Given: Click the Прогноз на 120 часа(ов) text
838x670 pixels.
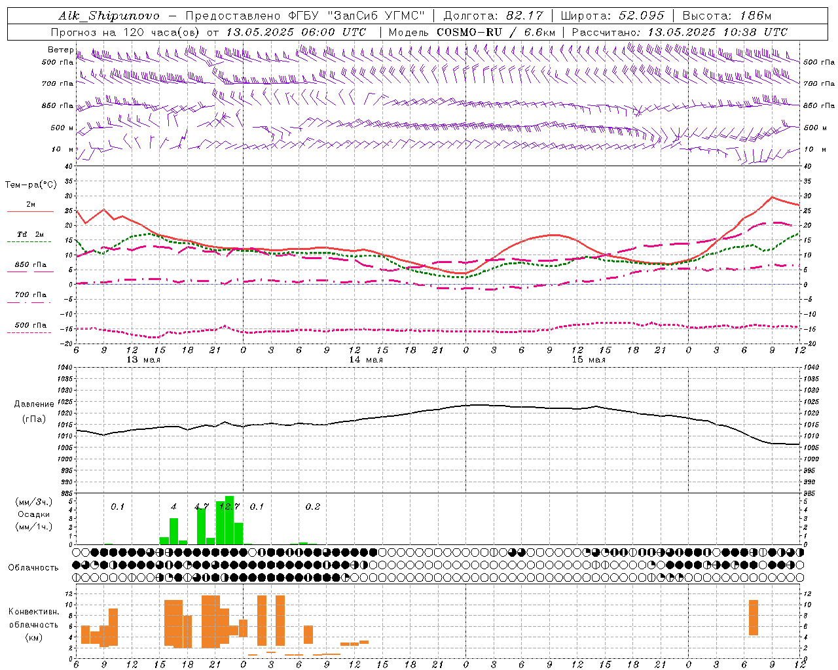Looking at the screenshot, I should point(126,32).
